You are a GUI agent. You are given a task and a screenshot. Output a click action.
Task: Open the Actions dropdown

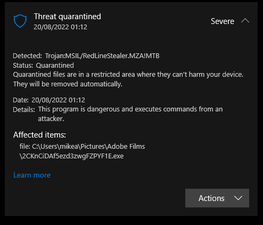pyautogui.click(x=217, y=198)
